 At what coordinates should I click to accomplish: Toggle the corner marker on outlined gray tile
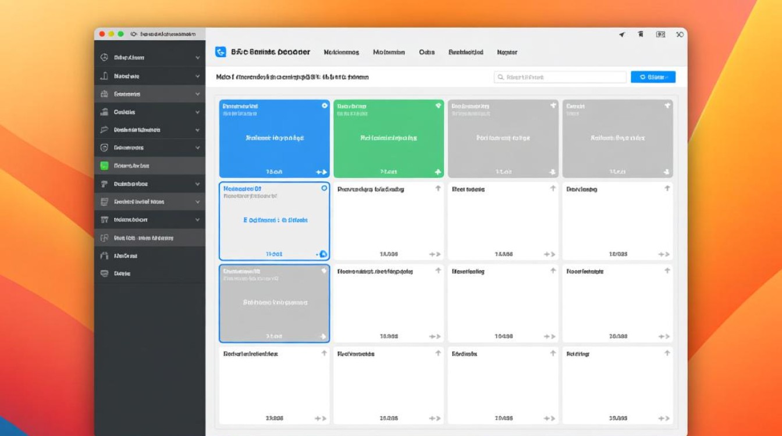324,271
